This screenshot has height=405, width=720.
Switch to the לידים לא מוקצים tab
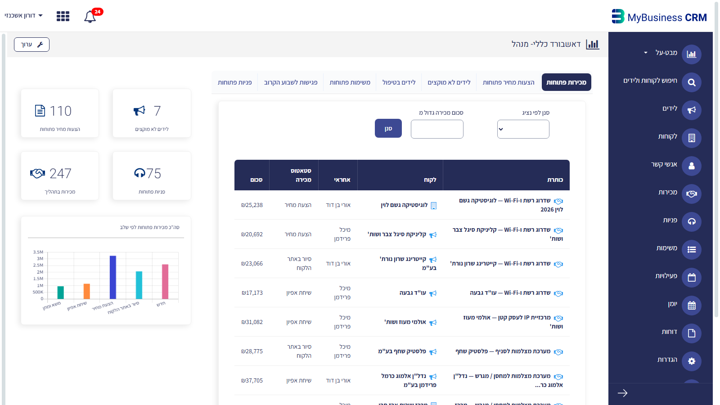point(449,82)
